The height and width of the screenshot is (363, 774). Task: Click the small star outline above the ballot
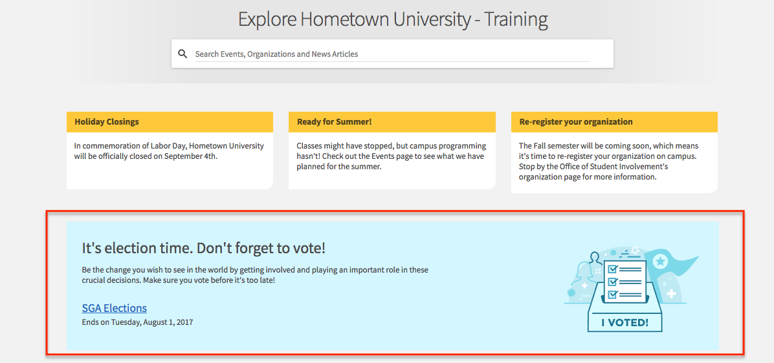(635, 251)
